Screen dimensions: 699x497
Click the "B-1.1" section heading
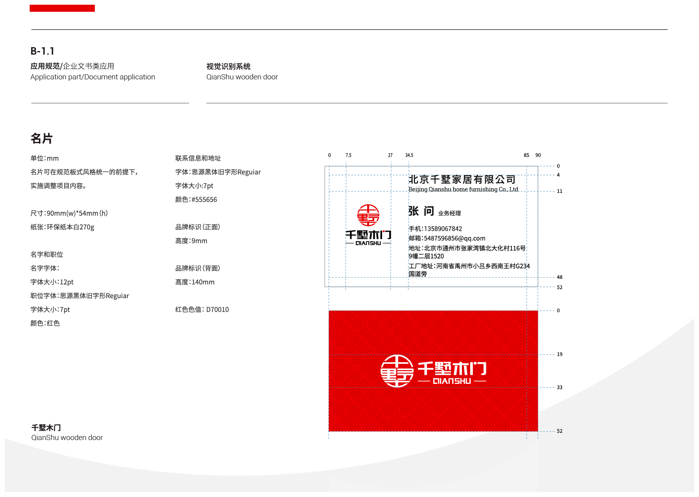point(42,51)
